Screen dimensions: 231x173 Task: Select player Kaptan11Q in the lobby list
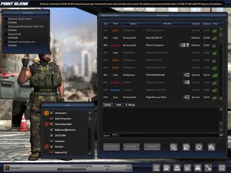65,152
